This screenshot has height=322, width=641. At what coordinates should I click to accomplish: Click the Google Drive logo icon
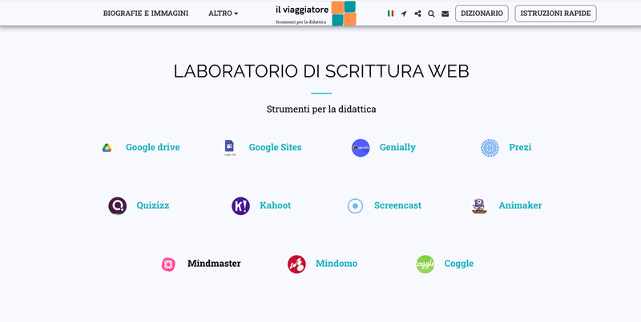tap(107, 148)
